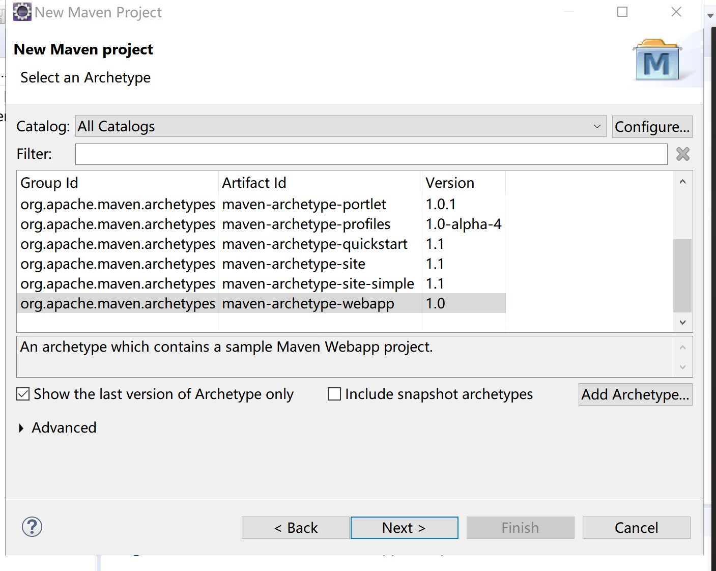Sort by Group Id column header
716x571 pixels.
pos(118,183)
